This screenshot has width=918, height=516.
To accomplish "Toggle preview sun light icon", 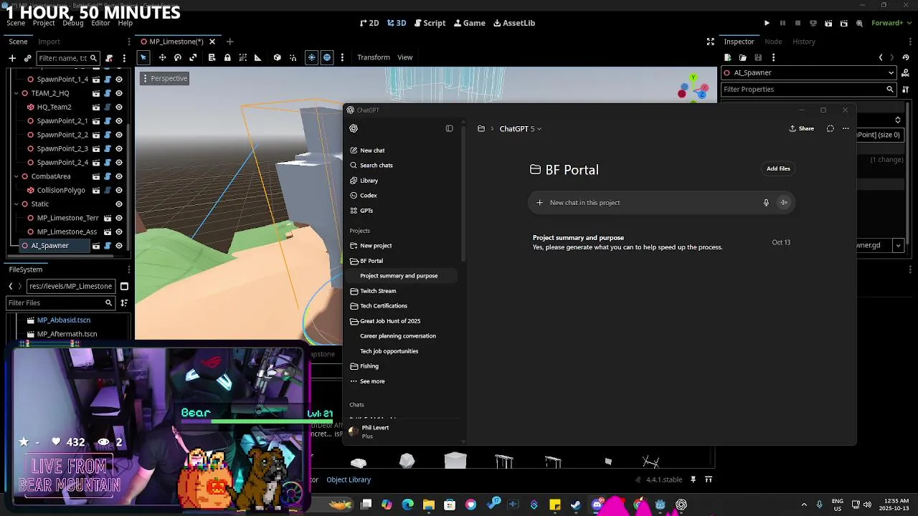I will pos(311,57).
